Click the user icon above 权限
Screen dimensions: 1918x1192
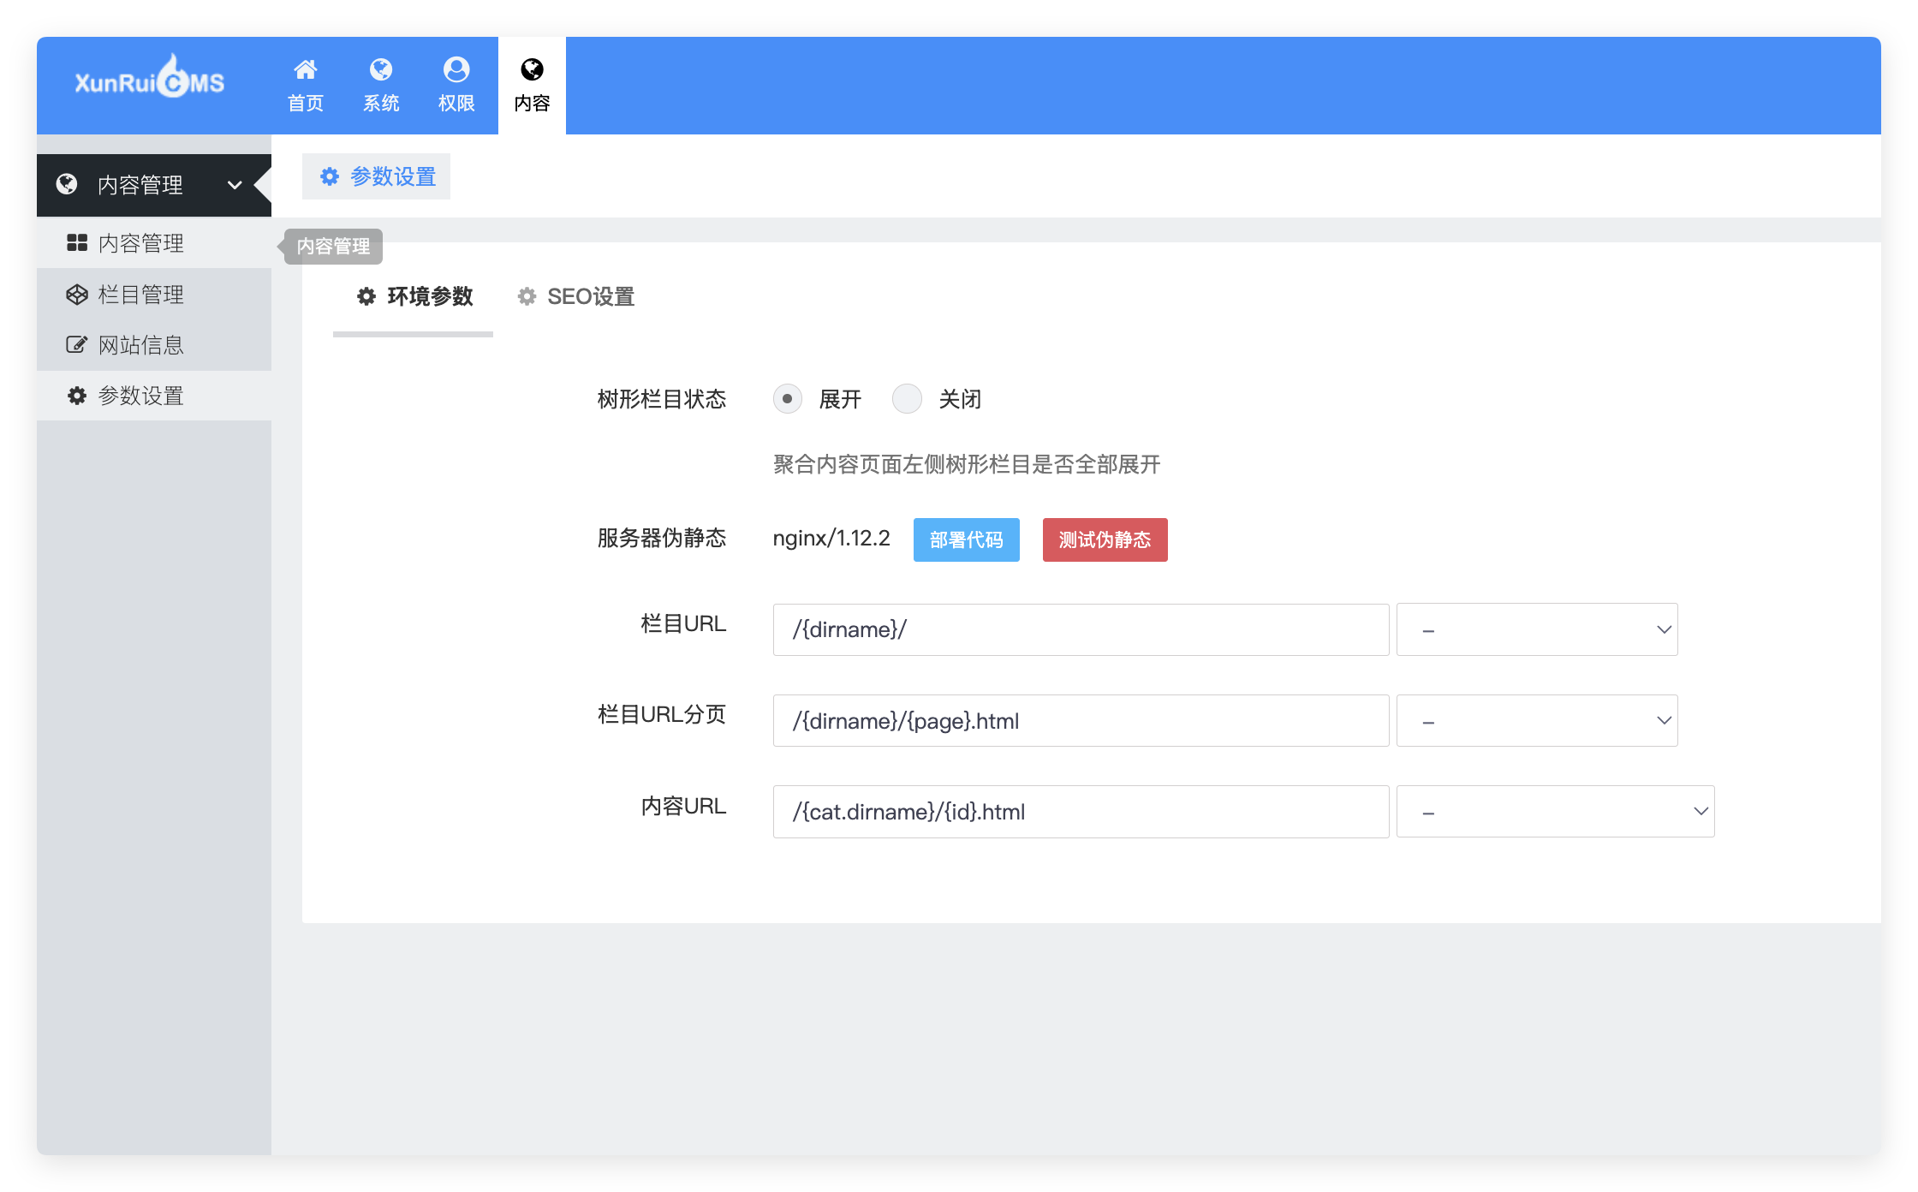click(x=456, y=69)
